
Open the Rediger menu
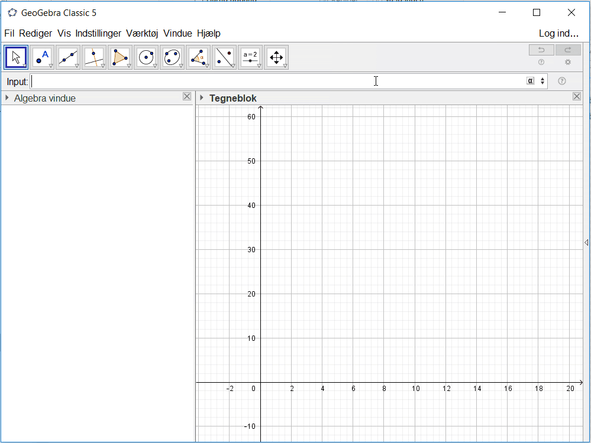pyautogui.click(x=35, y=34)
